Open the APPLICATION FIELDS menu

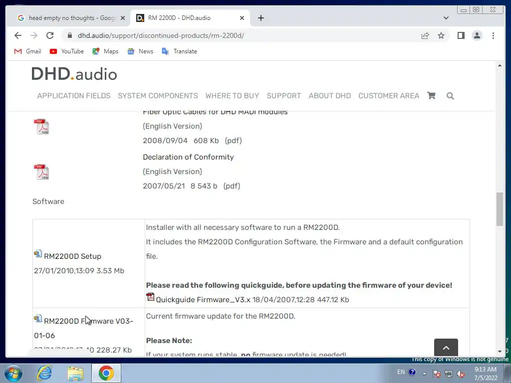[x=74, y=96]
